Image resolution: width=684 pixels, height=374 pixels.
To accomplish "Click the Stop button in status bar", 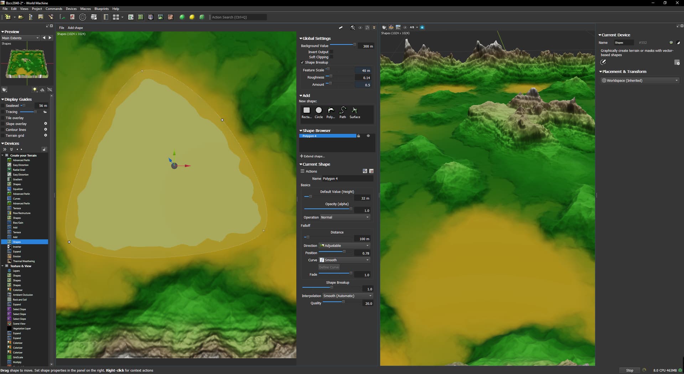I will (x=629, y=370).
